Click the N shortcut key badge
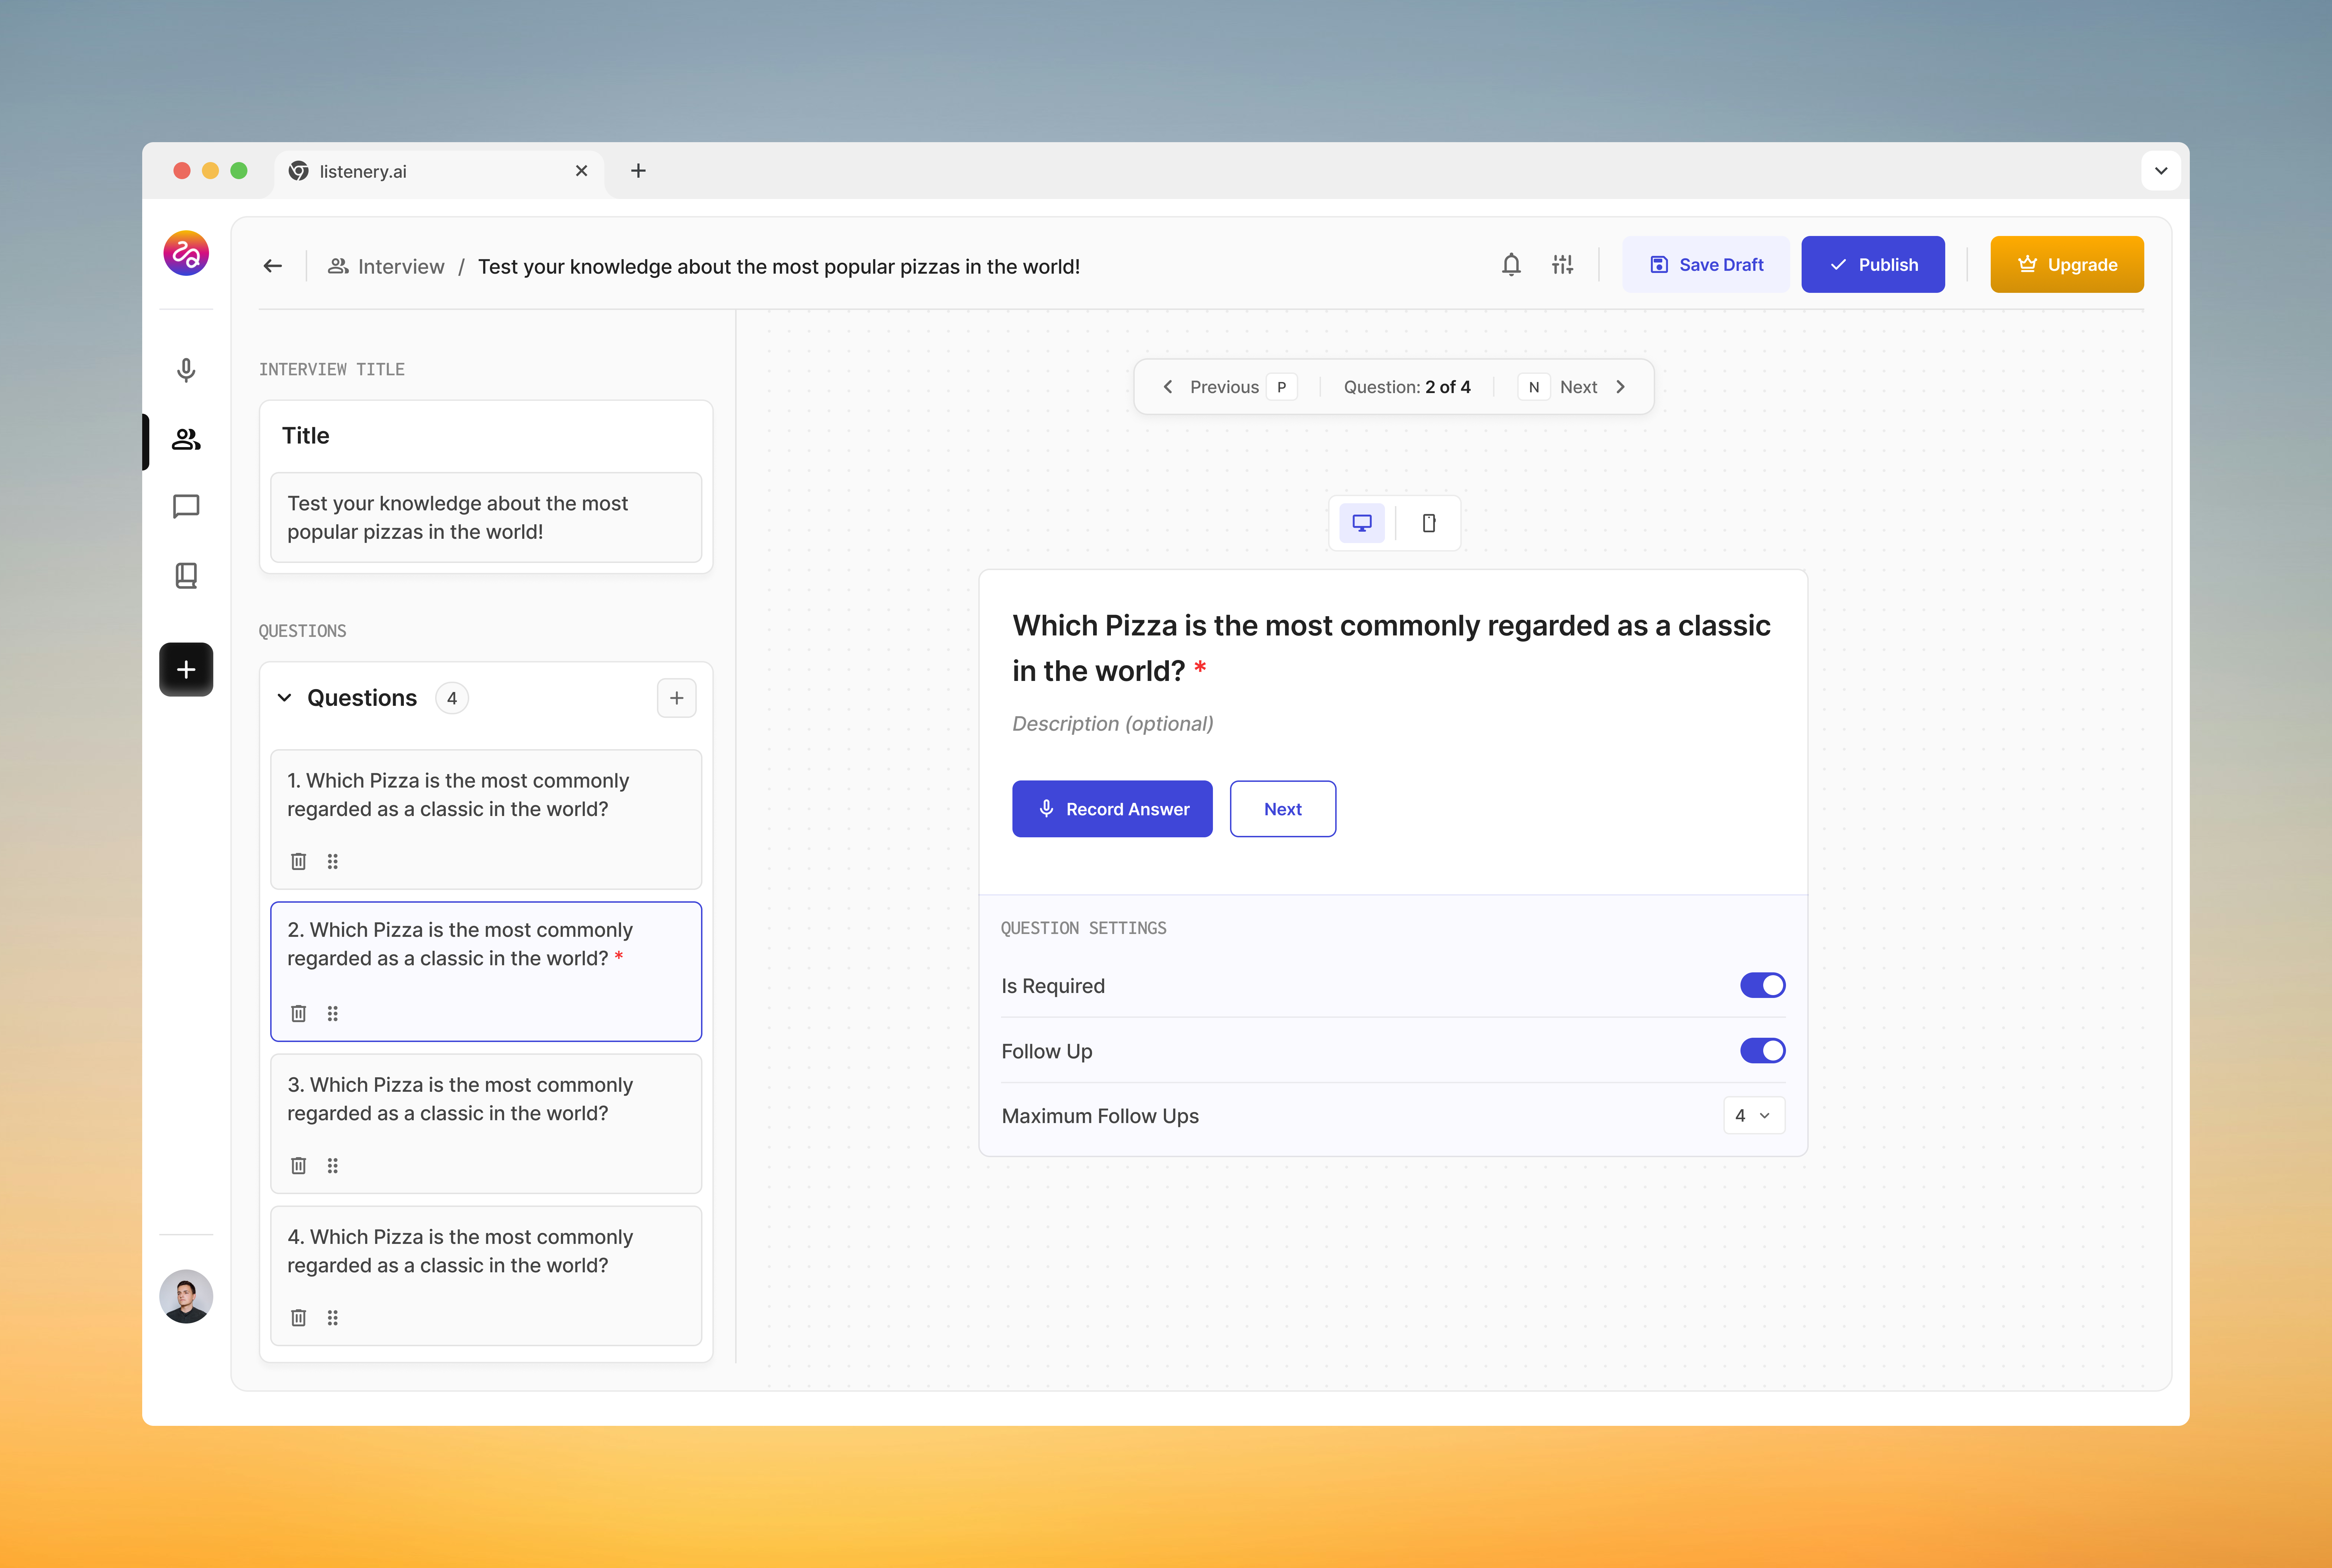 (x=1534, y=387)
